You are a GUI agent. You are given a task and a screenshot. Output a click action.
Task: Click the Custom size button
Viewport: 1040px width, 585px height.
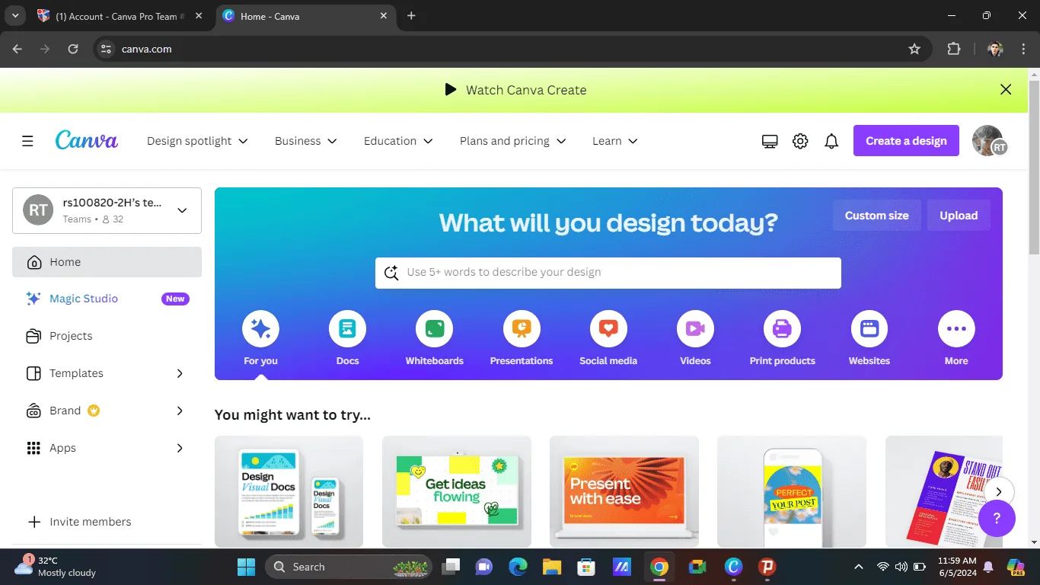(x=876, y=216)
